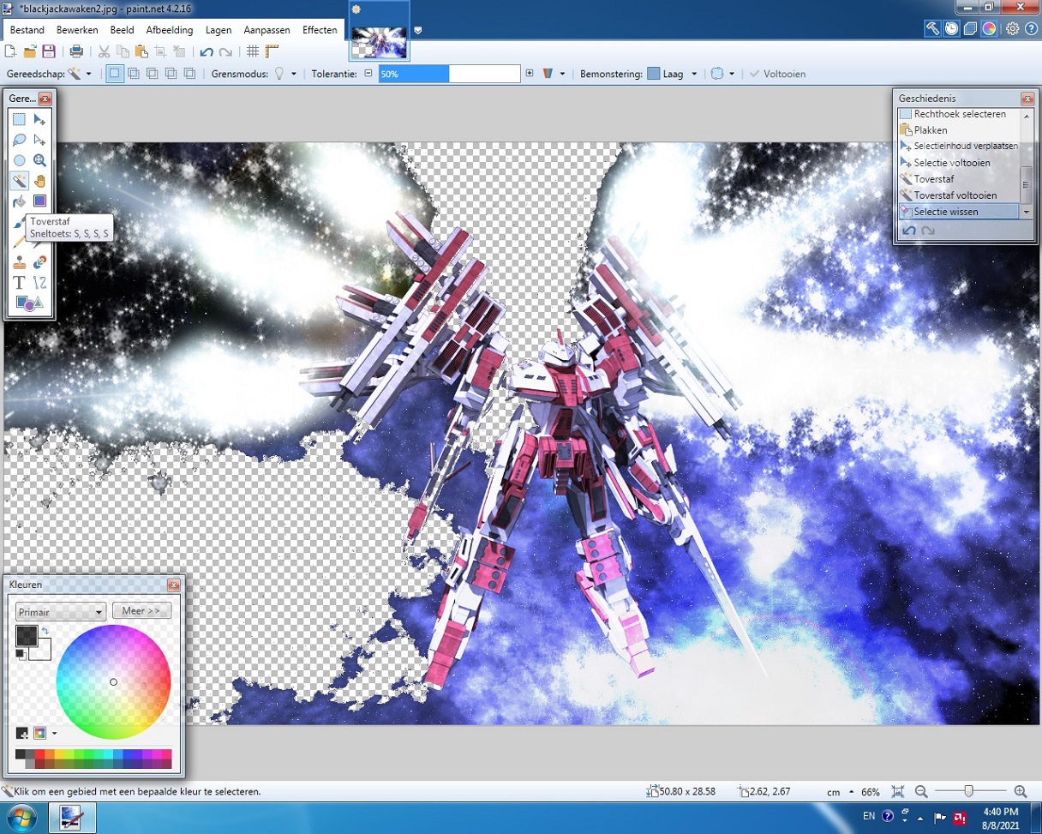Open the Grensmodus flood mode dropdown
Image resolution: width=1042 pixels, height=834 pixels.
coord(284,74)
